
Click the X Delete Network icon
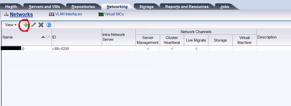pyautogui.click(x=41, y=25)
